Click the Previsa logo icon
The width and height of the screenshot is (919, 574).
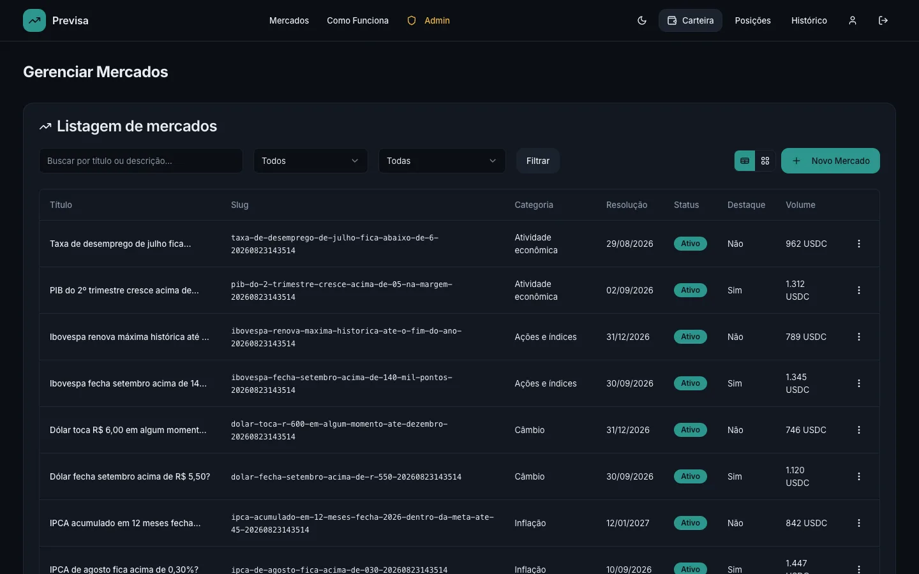click(x=34, y=20)
